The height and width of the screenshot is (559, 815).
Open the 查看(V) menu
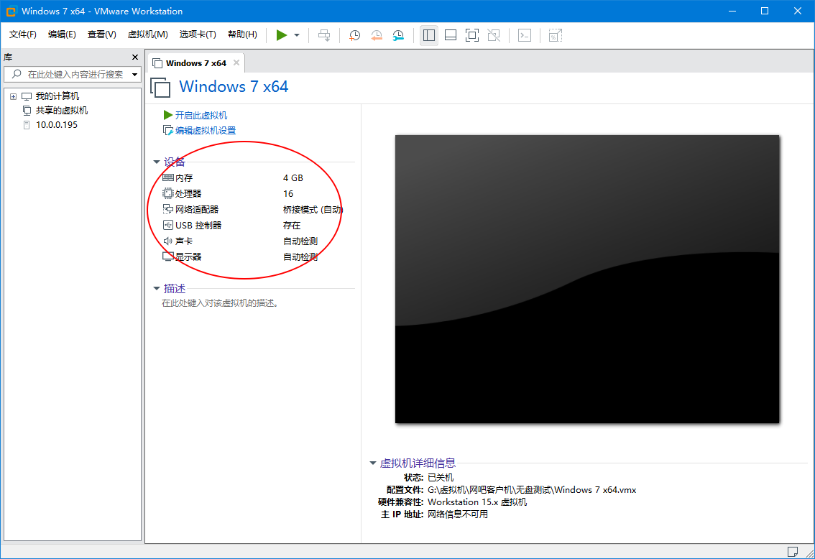point(102,34)
